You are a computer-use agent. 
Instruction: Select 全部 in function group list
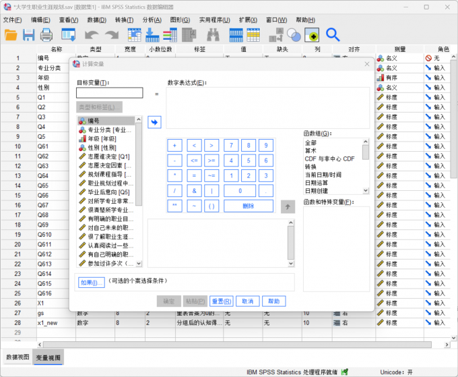point(310,143)
